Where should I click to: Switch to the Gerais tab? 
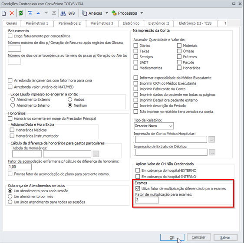[x=12, y=23]
